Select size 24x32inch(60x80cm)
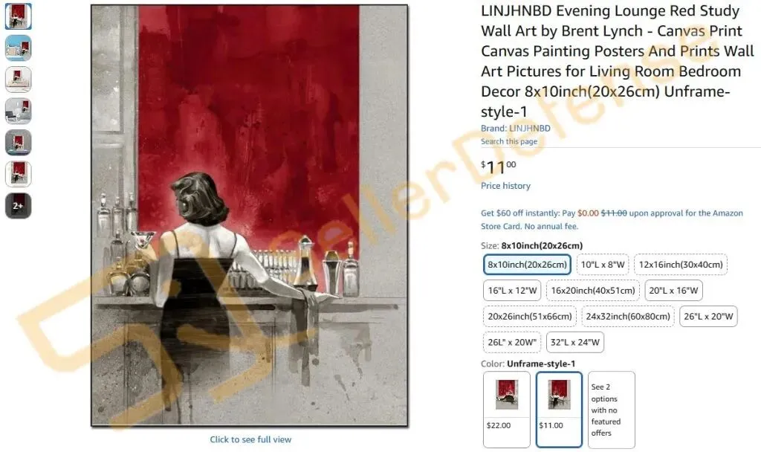 click(627, 316)
